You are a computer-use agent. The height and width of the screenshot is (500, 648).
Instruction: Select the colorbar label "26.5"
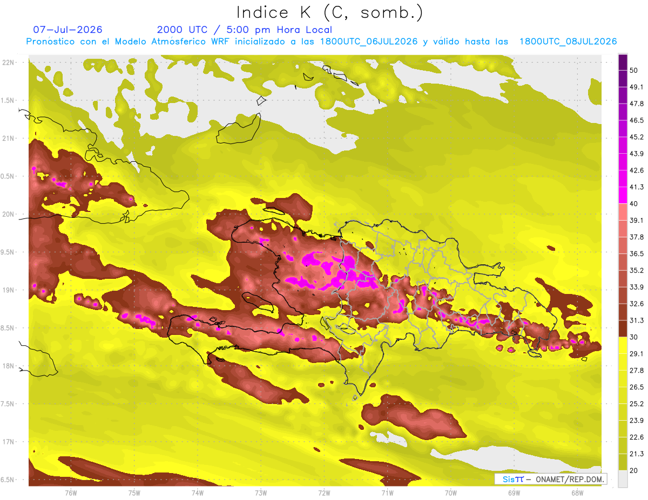637,387
